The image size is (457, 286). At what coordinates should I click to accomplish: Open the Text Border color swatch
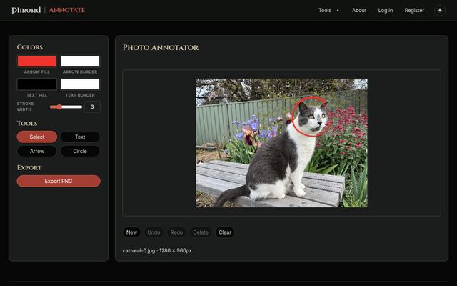(80, 84)
